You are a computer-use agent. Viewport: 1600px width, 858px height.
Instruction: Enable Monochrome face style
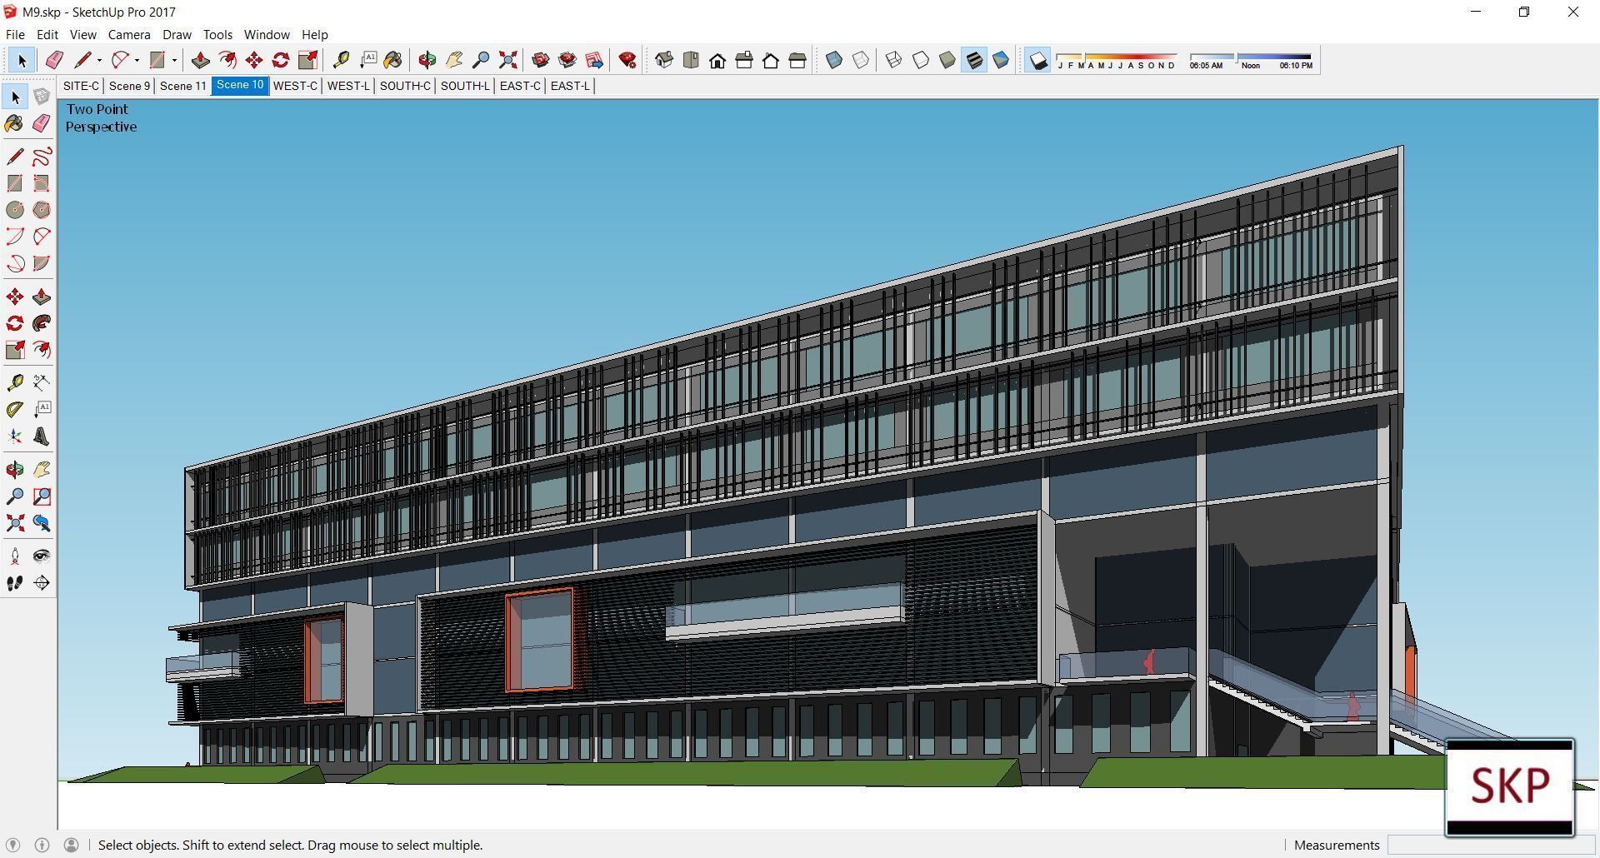(1001, 60)
